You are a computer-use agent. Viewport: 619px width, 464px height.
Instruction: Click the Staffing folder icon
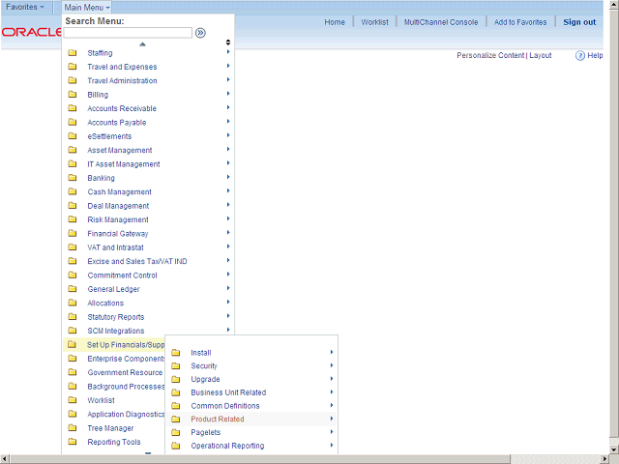(73, 53)
